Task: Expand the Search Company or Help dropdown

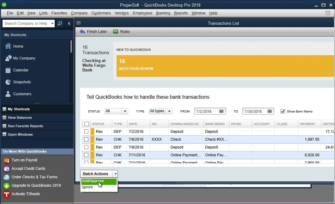Action: [52, 24]
